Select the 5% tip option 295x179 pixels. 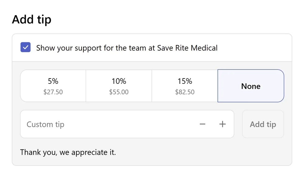tap(53, 86)
